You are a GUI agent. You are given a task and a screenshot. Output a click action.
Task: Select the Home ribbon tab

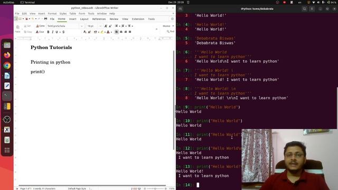click(x=61, y=19)
